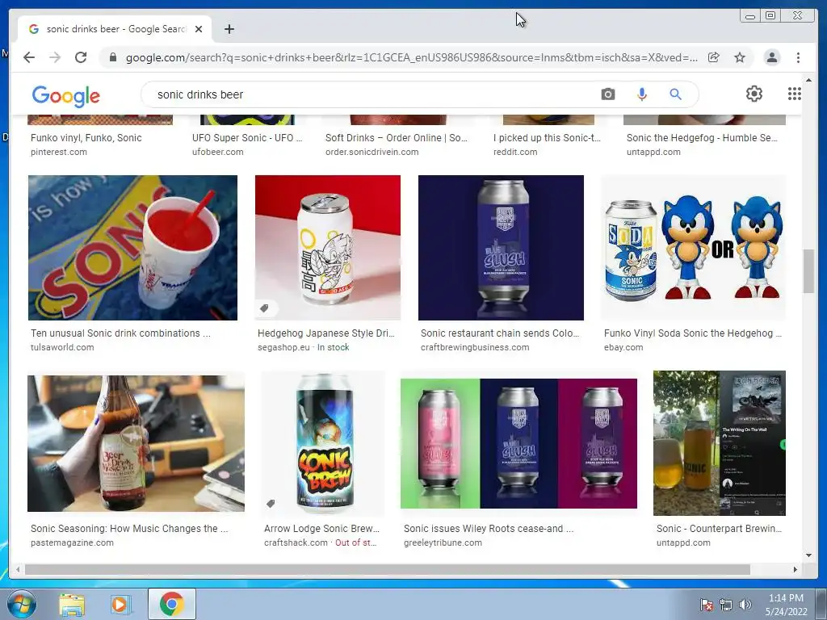This screenshot has width=827, height=620.
Task: Open Action Center flag tray icon
Action: (706, 605)
